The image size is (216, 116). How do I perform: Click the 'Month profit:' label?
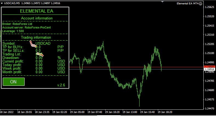click(12, 72)
